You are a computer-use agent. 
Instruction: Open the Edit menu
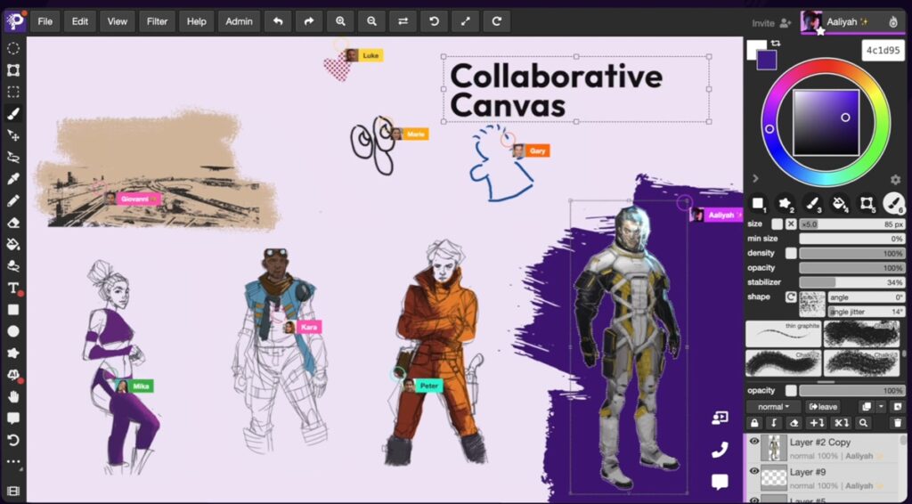pyautogui.click(x=79, y=21)
